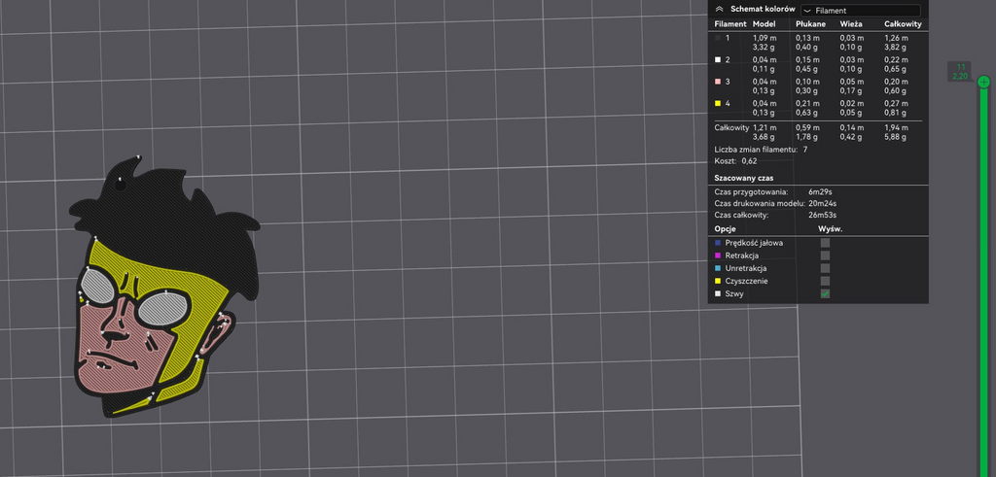The image size is (996, 477).
Task: Click the Model column header
Action: coord(765,24)
